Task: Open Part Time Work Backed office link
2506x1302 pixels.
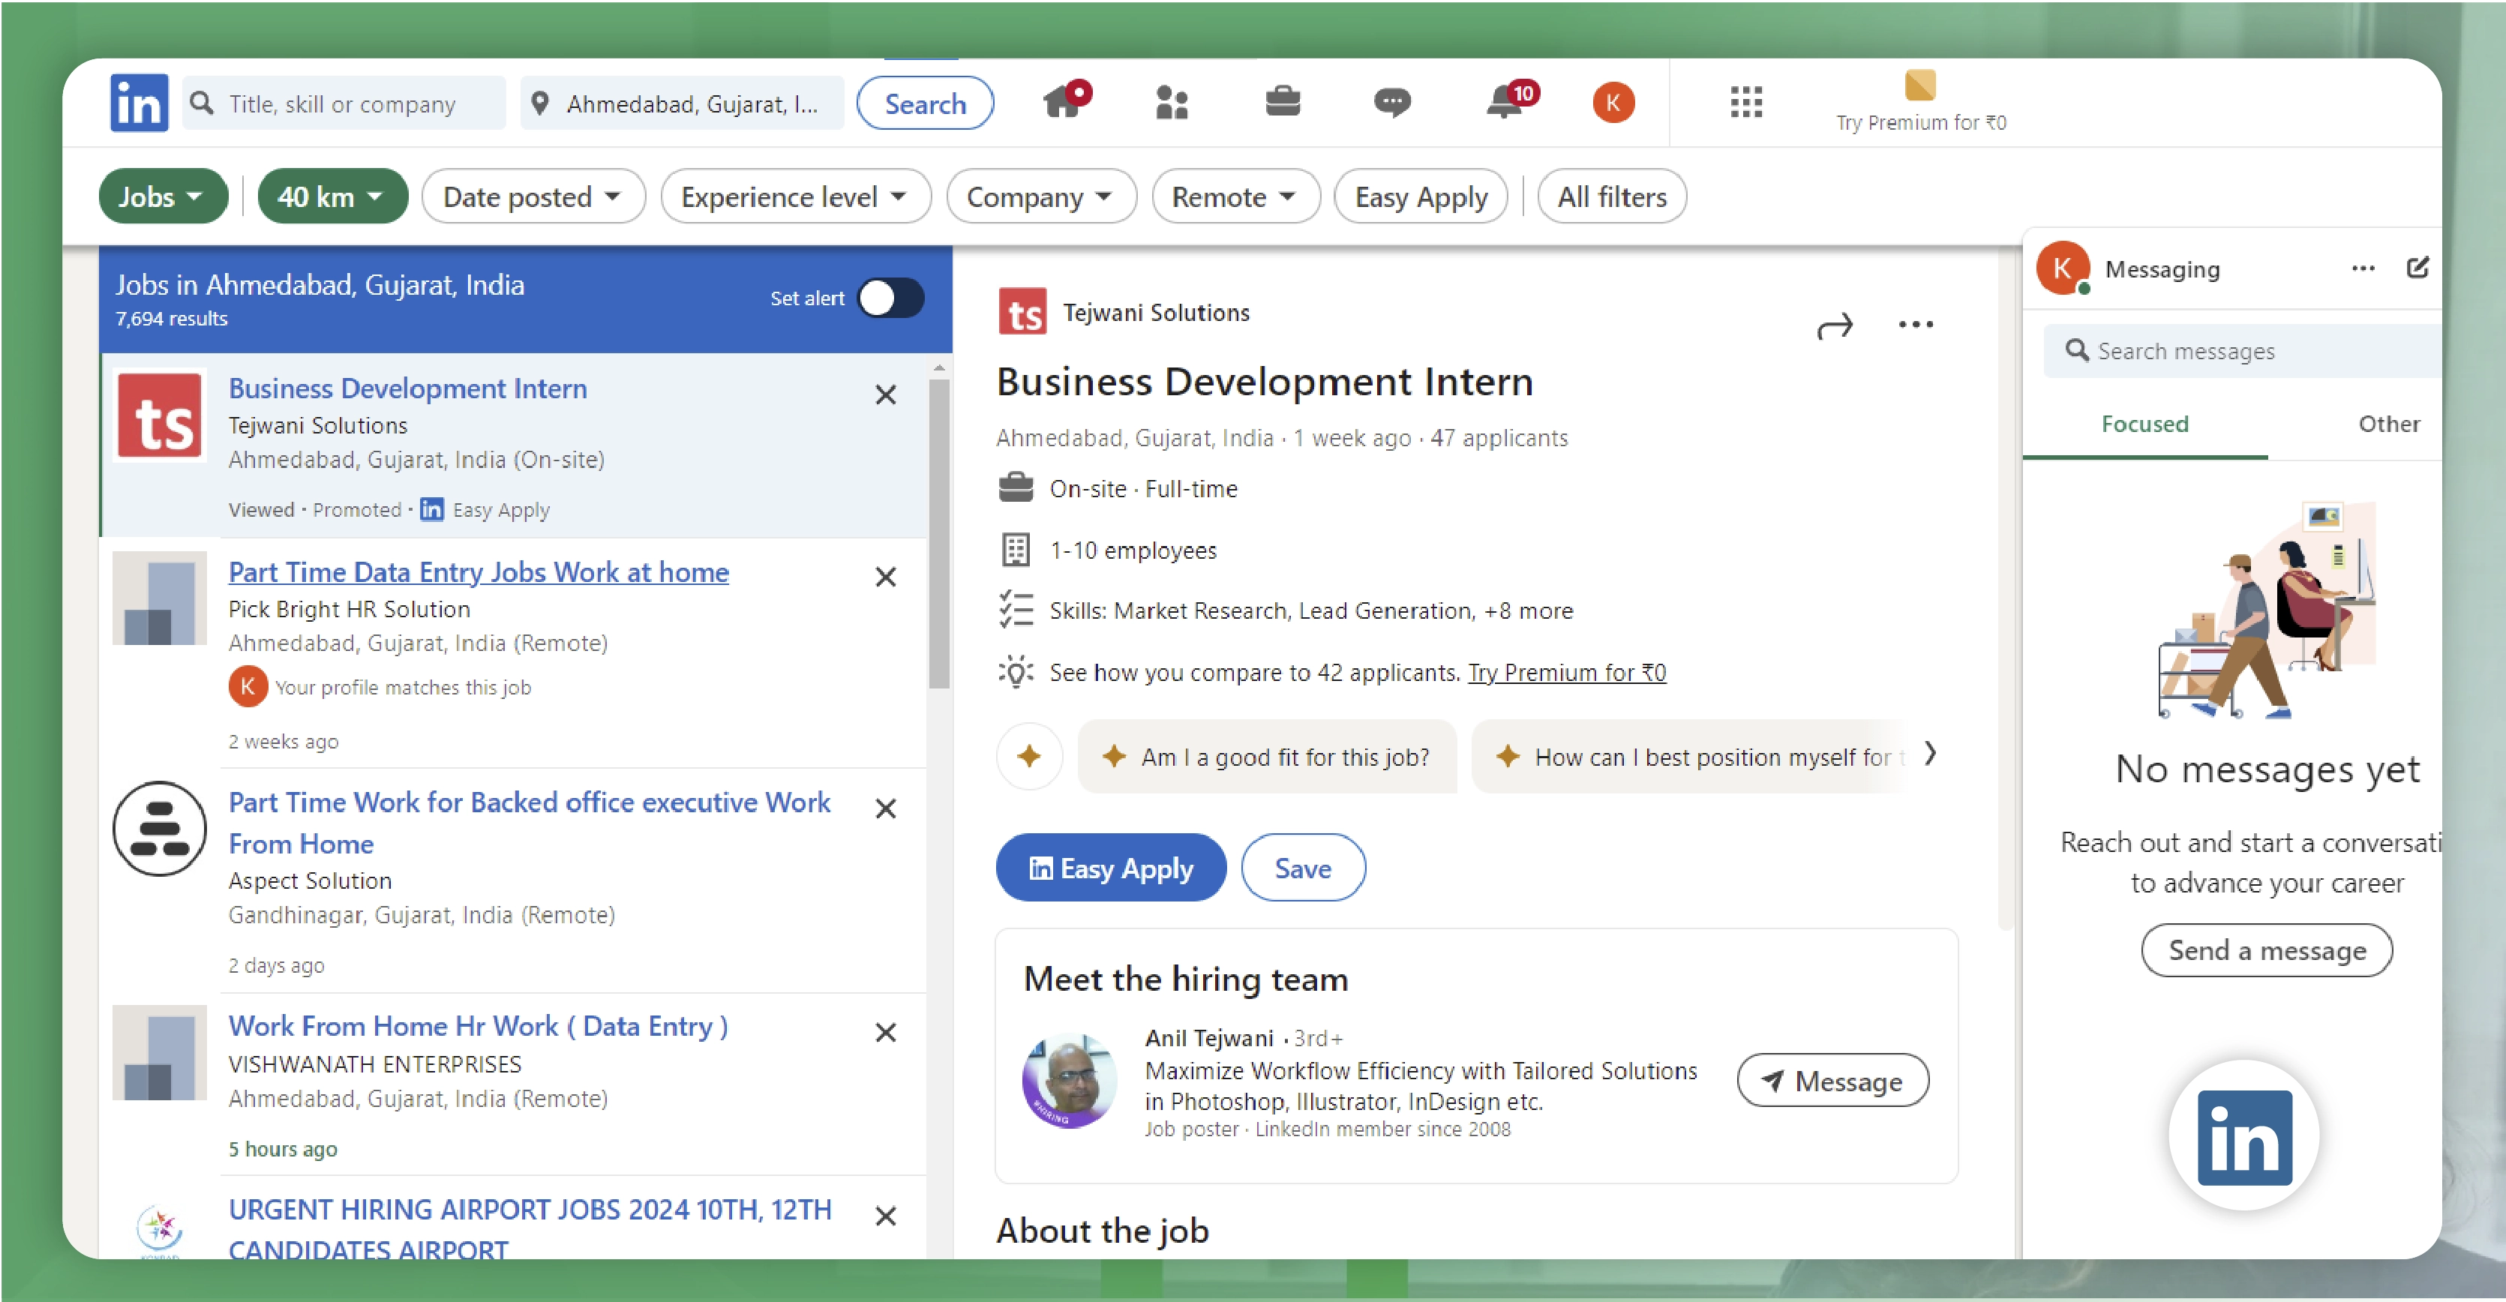Action: pos(530,823)
